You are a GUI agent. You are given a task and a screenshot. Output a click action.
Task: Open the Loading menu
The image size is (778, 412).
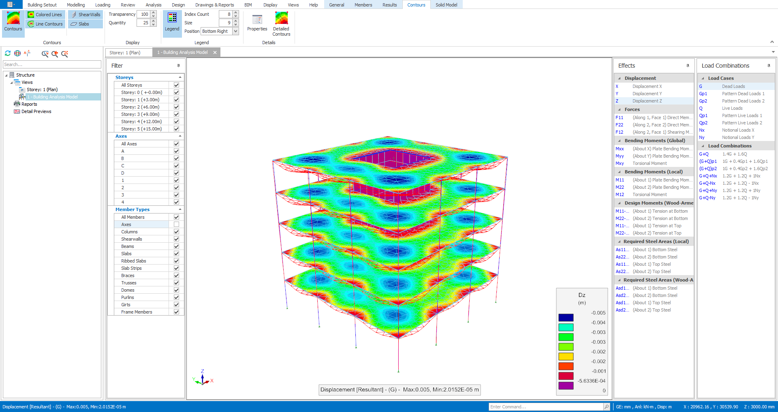point(103,5)
